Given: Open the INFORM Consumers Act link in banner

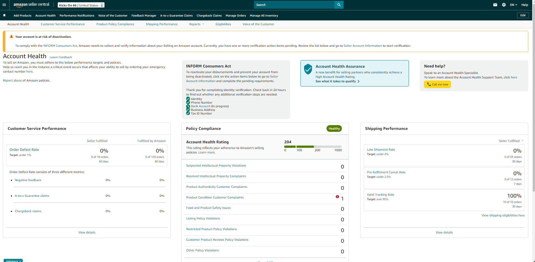Looking at the screenshot, I should click(x=60, y=46).
